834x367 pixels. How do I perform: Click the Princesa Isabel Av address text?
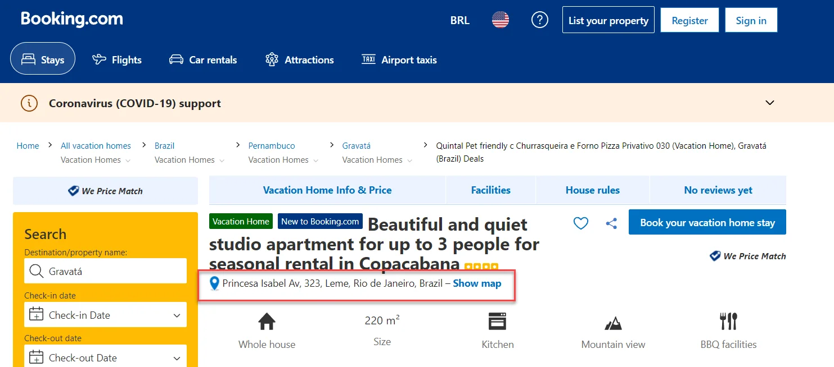[x=332, y=283]
